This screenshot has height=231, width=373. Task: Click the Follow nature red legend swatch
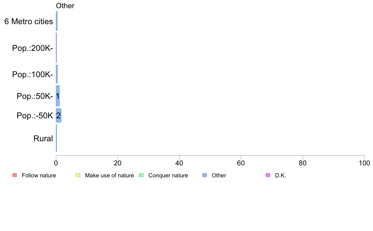(x=15, y=175)
